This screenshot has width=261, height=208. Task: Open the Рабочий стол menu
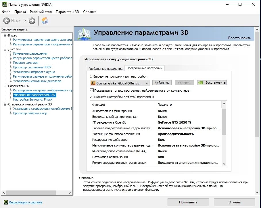(41, 12)
